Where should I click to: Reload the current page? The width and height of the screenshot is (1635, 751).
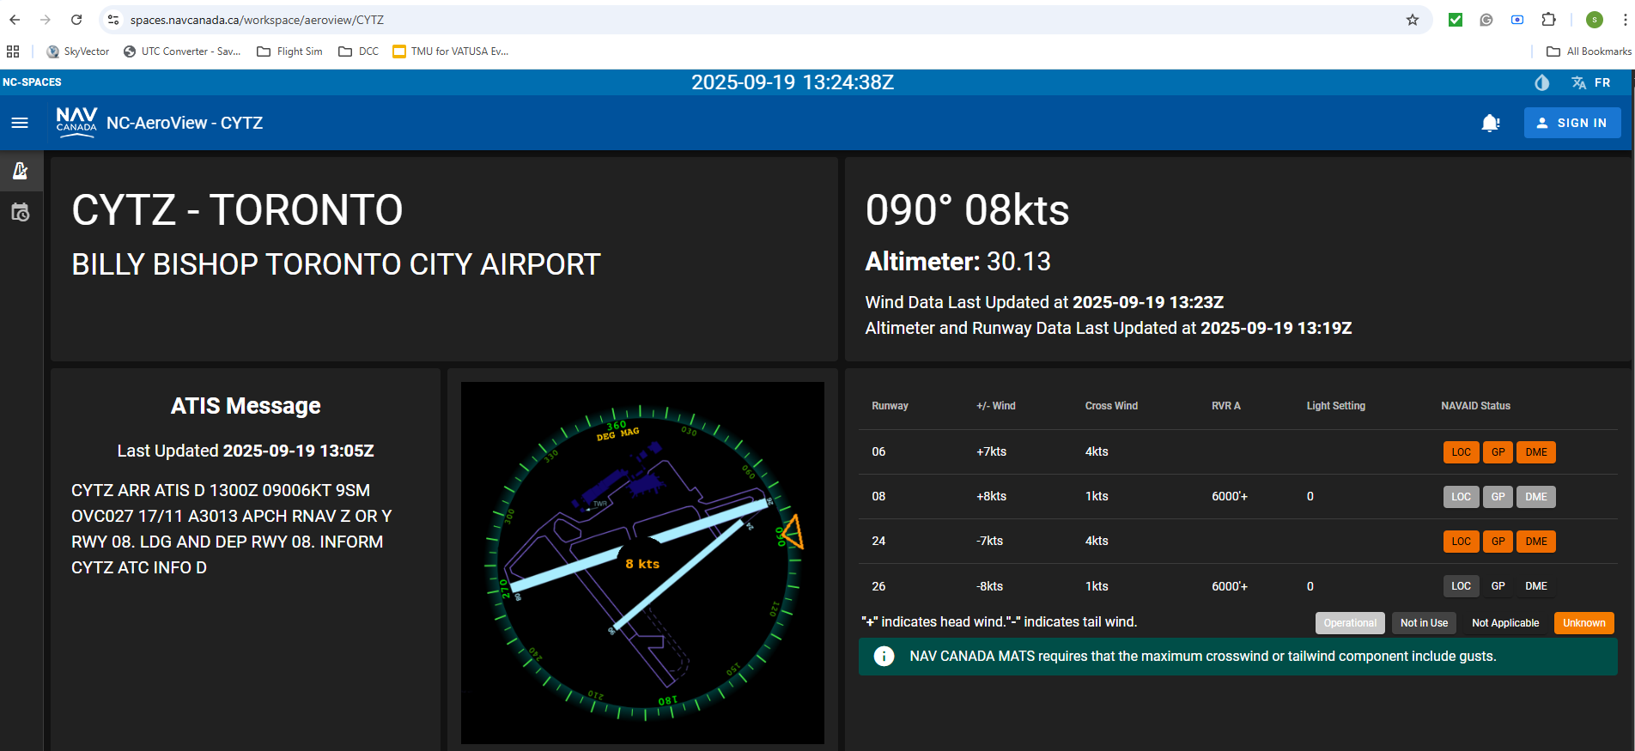coord(76,20)
